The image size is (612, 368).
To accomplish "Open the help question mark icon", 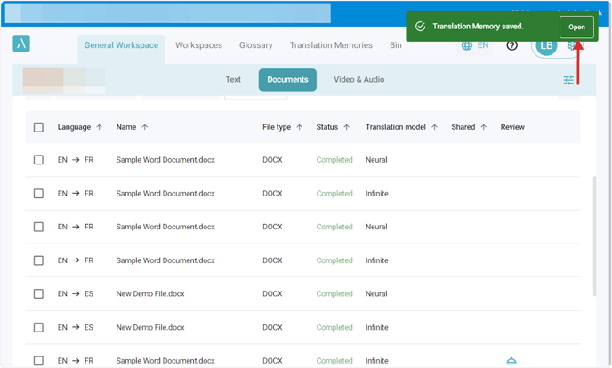I will pos(511,45).
